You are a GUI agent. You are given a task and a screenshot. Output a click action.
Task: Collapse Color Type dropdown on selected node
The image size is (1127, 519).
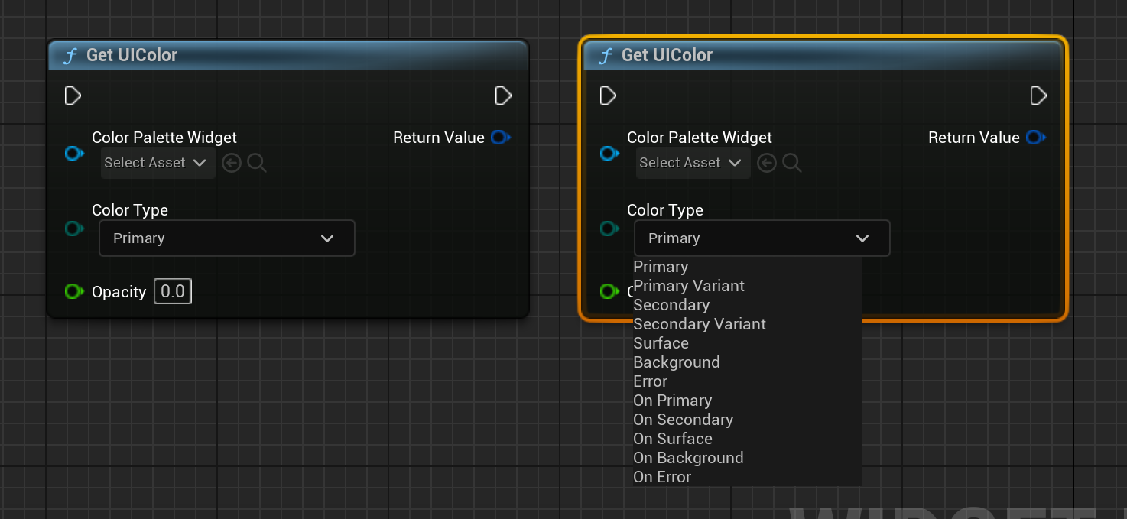762,238
